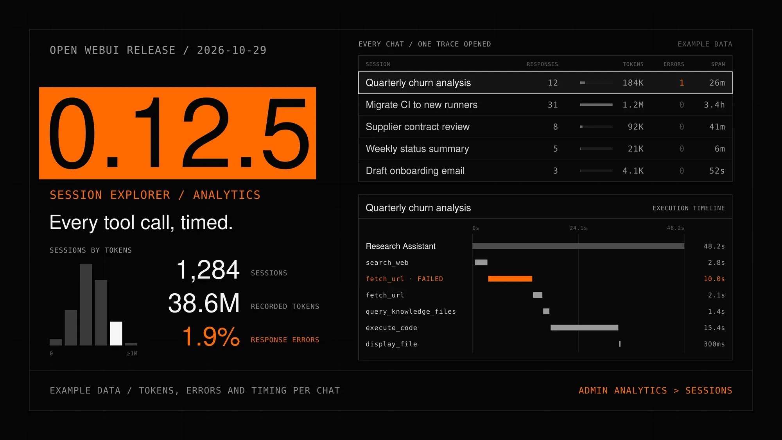Click the execute_code label
Screen dimensions: 782x440
[x=391, y=327]
